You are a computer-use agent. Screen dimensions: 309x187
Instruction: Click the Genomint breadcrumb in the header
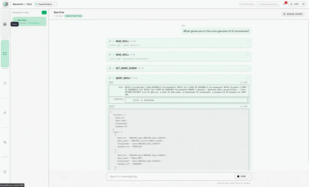point(18,4)
